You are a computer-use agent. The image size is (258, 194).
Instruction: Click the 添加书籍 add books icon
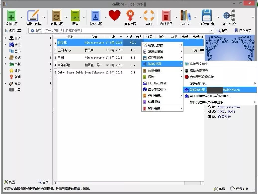point(11,16)
